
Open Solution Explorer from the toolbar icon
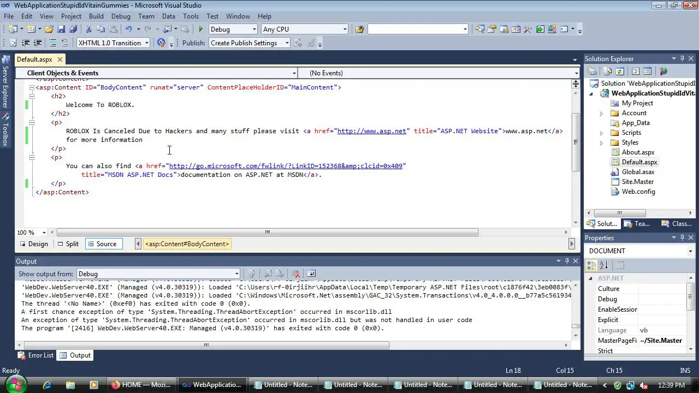coord(479,29)
